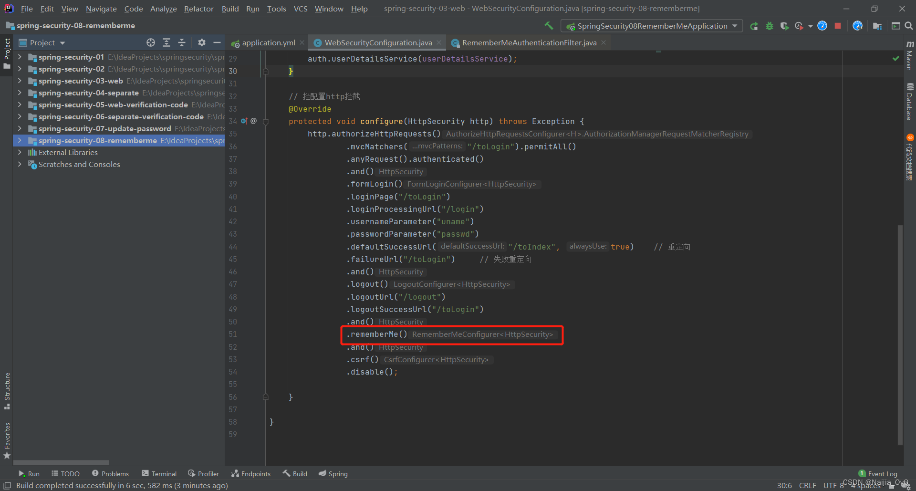Viewport: 916px width, 491px height.
Task: Open the Run tool window button
Action: [29, 473]
